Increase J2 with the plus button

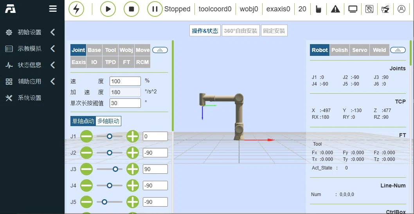133,153
